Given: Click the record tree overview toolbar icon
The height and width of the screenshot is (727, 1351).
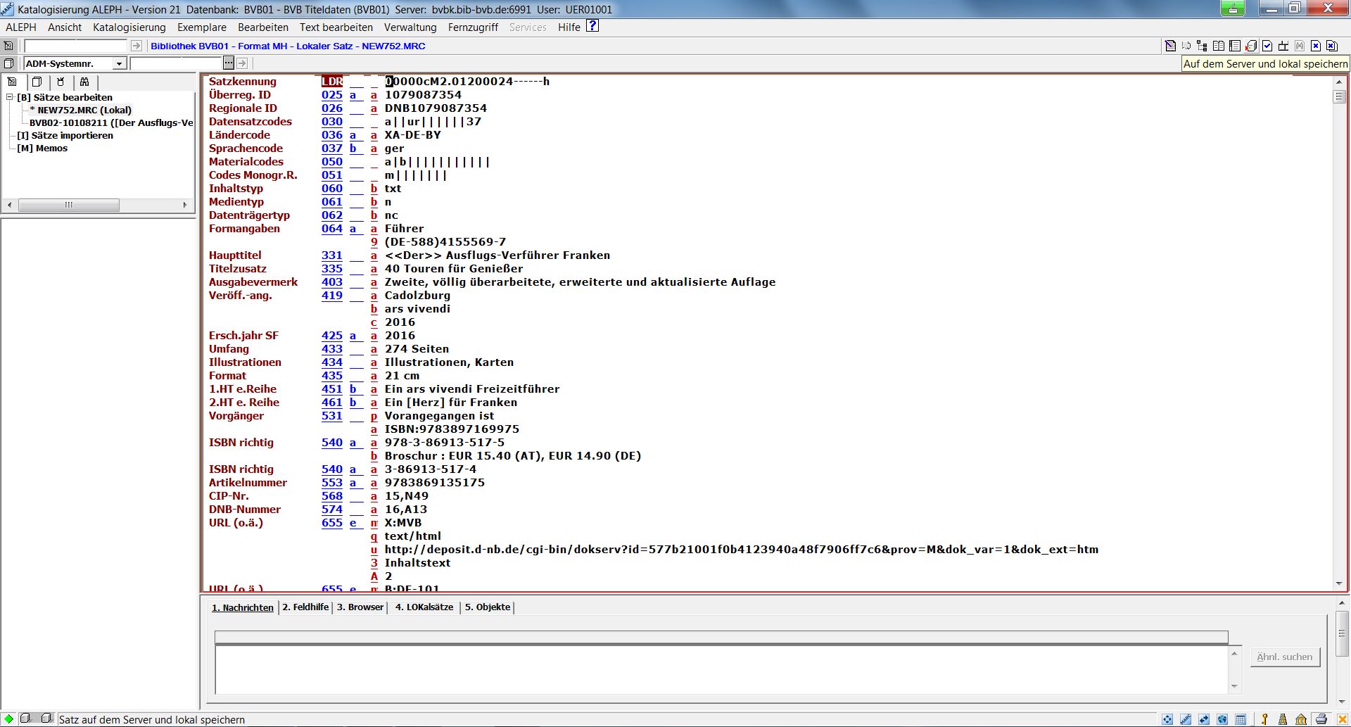Looking at the screenshot, I should [x=1203, y=46].
